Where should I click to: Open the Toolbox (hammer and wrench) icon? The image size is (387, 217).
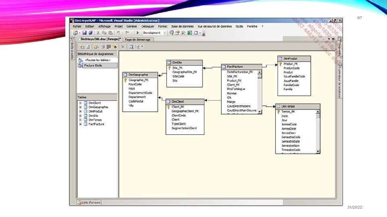[x=183, y=33]
